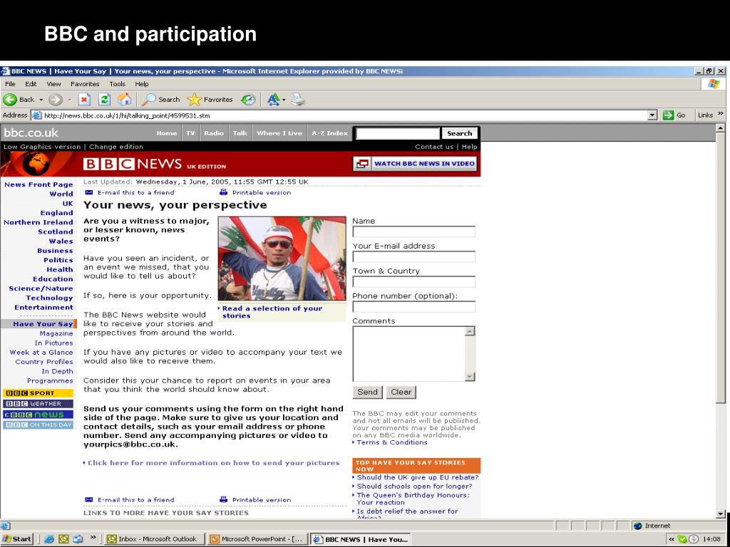Click the Clear button on the form
This screenshot has width=730, height=547.
click(x=401, y=392)
